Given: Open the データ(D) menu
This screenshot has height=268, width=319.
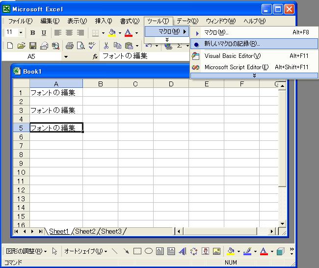Looking at the screenshot, I should (x=187, y=21).
